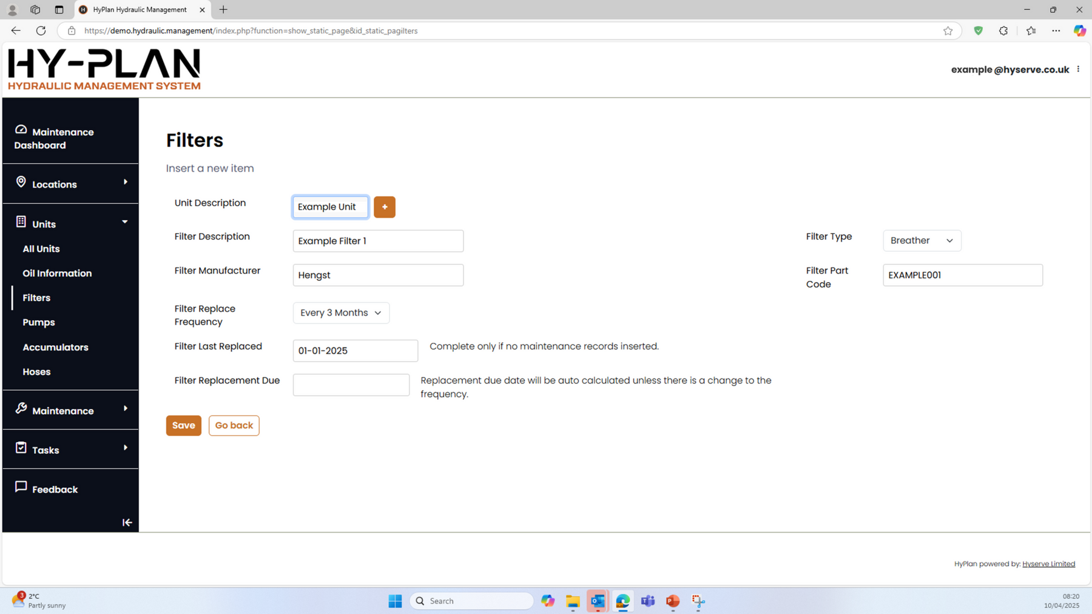Save the new filter item

coord(183,425)
